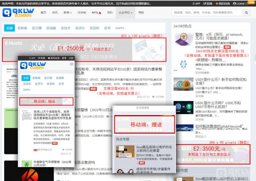Click the Huobi E1 banner advertisement
The width and height of the screenshot is (256, 181).
coord(84,50)
